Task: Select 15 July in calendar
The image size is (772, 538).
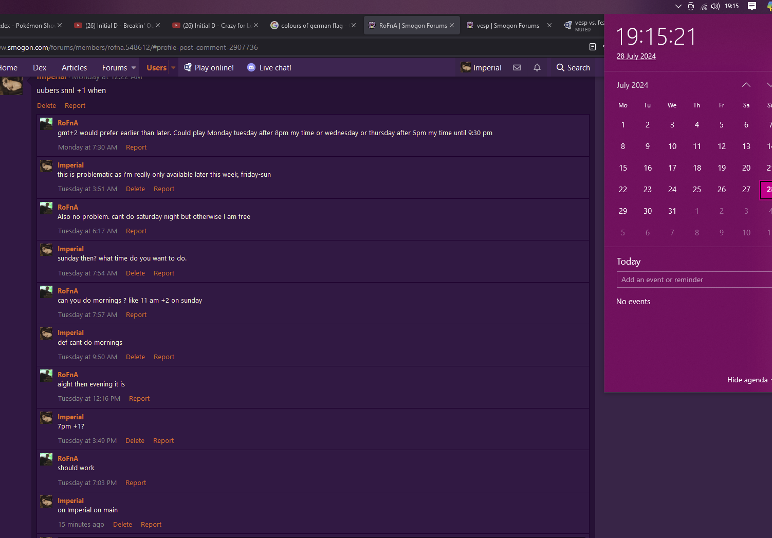Action: (623, 168)
